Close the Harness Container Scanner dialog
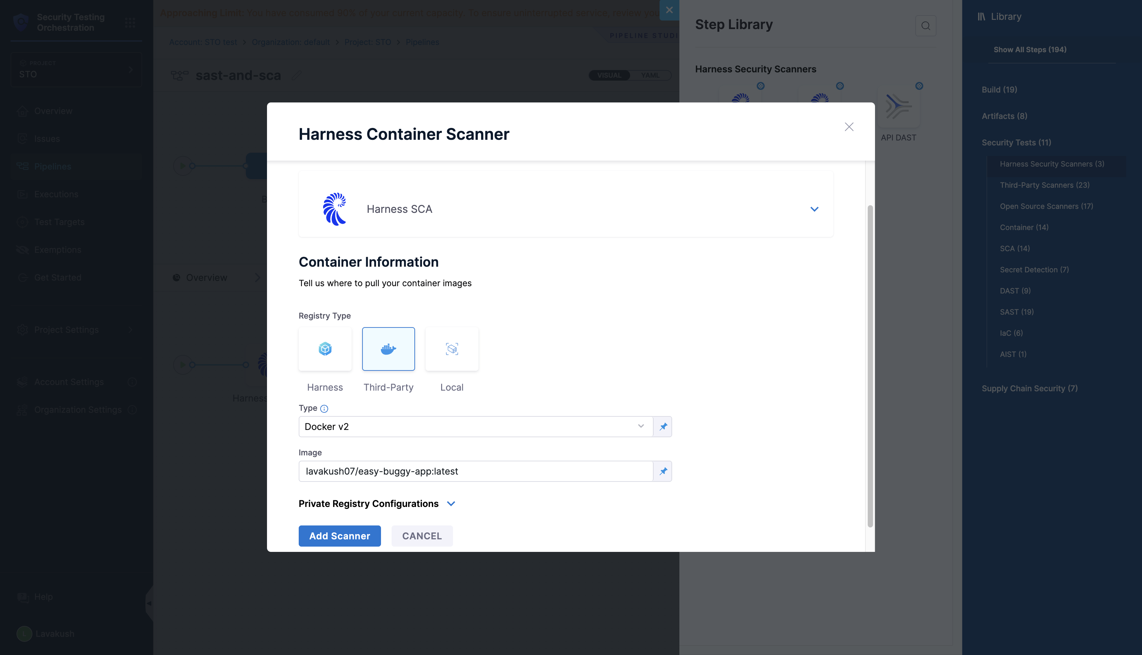Viewport: 1142px width, 655px height. [x=849, y=127]
